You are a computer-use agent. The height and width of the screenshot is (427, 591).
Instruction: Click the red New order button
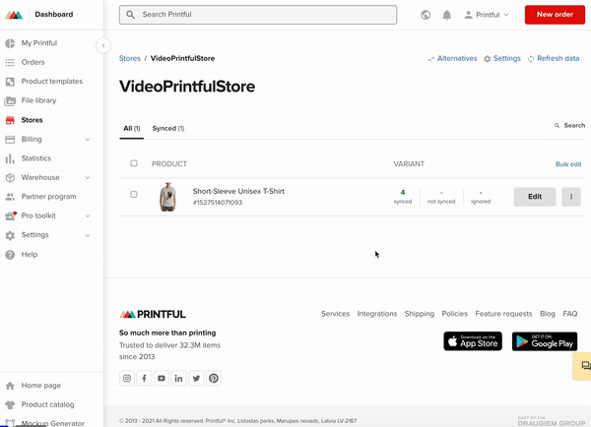click(555, 15)
